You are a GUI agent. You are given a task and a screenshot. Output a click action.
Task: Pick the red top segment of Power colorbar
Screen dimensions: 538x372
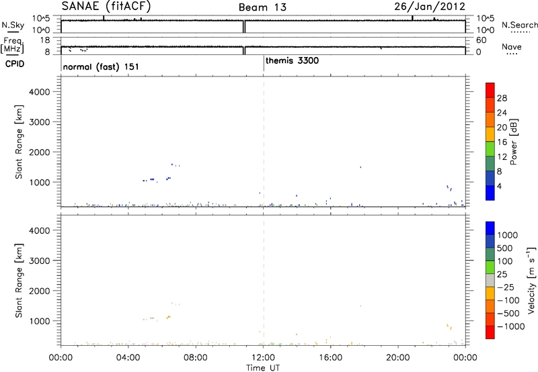click(490, 90)
